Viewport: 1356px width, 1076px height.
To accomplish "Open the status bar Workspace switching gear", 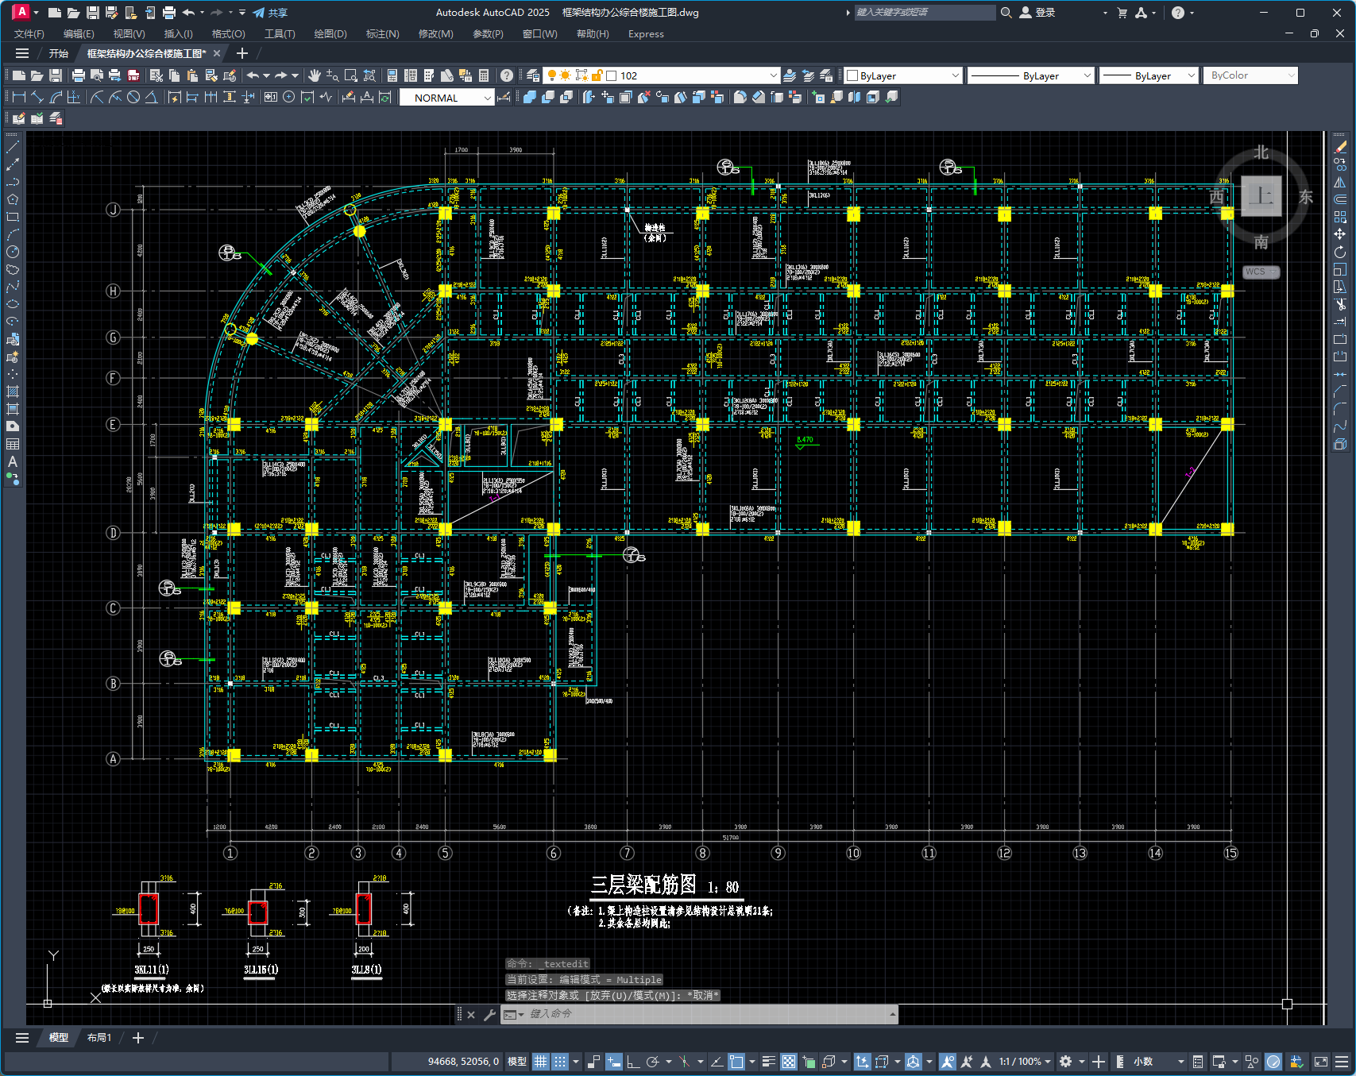I will tap(1065, 1062).
